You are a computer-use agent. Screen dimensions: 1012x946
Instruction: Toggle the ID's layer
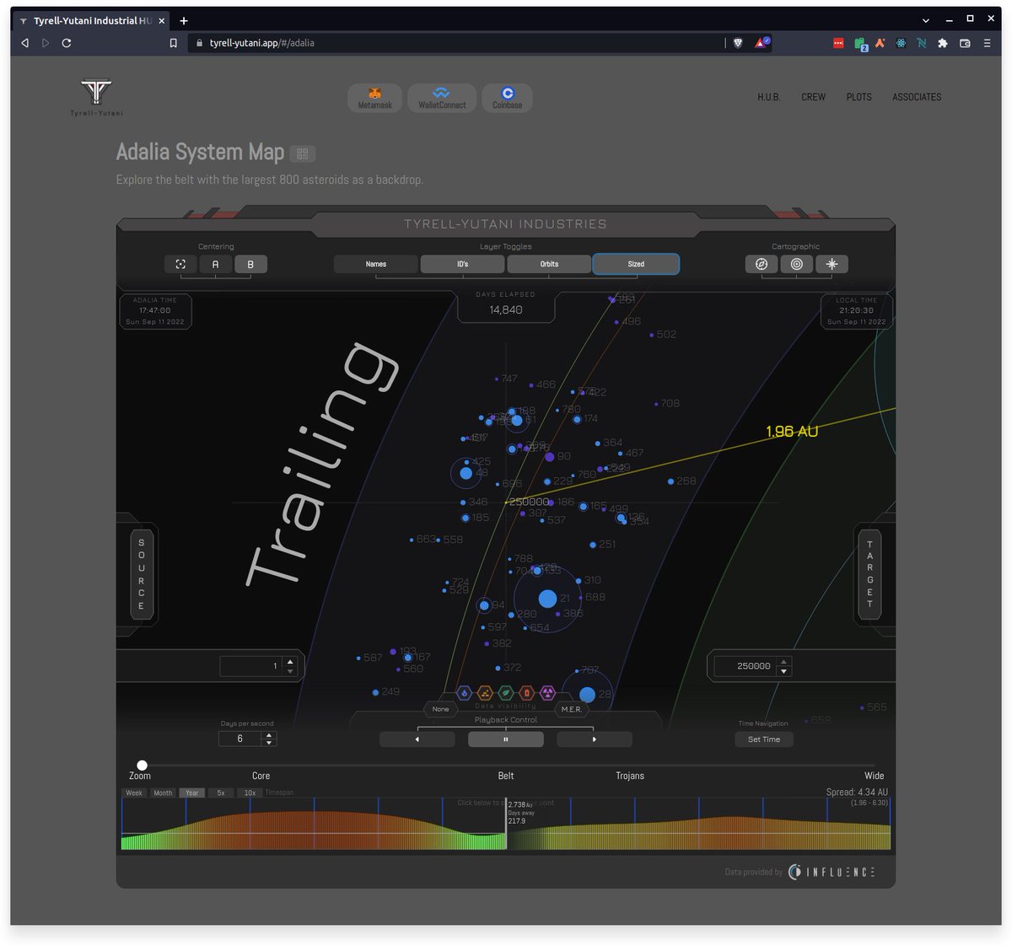click(x=463, y=264)
